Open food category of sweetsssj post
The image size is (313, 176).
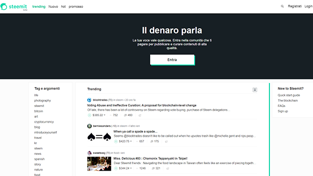coord(116,153)
